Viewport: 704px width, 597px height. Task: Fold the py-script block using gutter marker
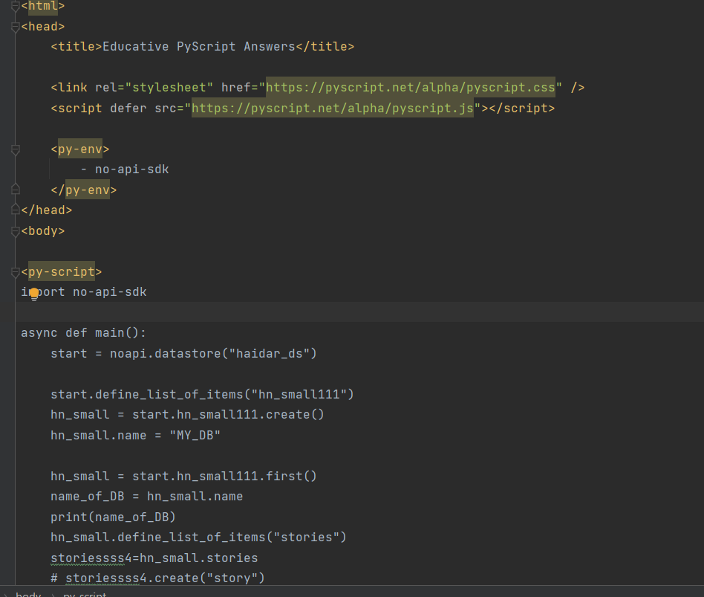tap(16, 272)
